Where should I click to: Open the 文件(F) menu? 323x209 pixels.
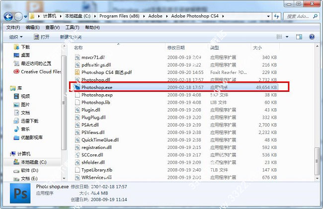13,27
